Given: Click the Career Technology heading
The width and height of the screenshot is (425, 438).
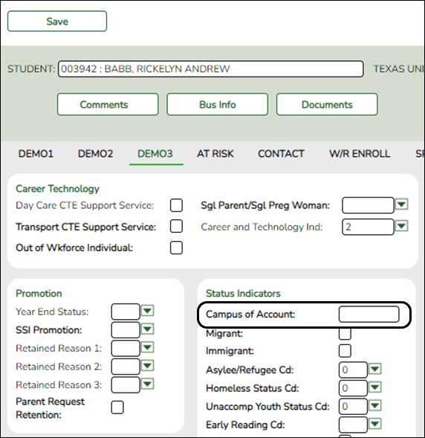Looking at the screenshot, I should 57,189.
